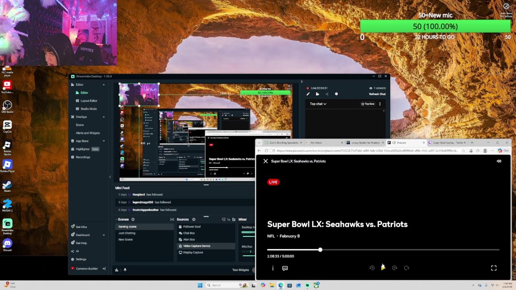Open the Steam desktop shortcut
The height and width of the screenshot is (290, 516).
pos(7,186)
